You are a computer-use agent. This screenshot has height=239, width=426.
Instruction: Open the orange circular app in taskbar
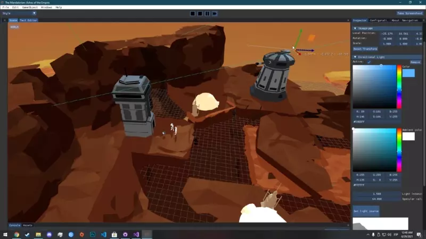point(82,235)
